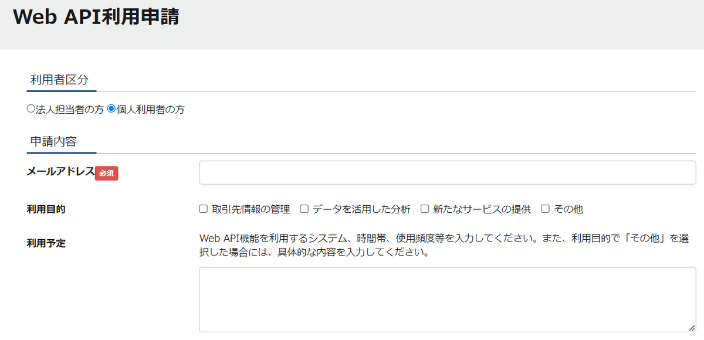Click the メールアドレス input field

tap(446, 172)
